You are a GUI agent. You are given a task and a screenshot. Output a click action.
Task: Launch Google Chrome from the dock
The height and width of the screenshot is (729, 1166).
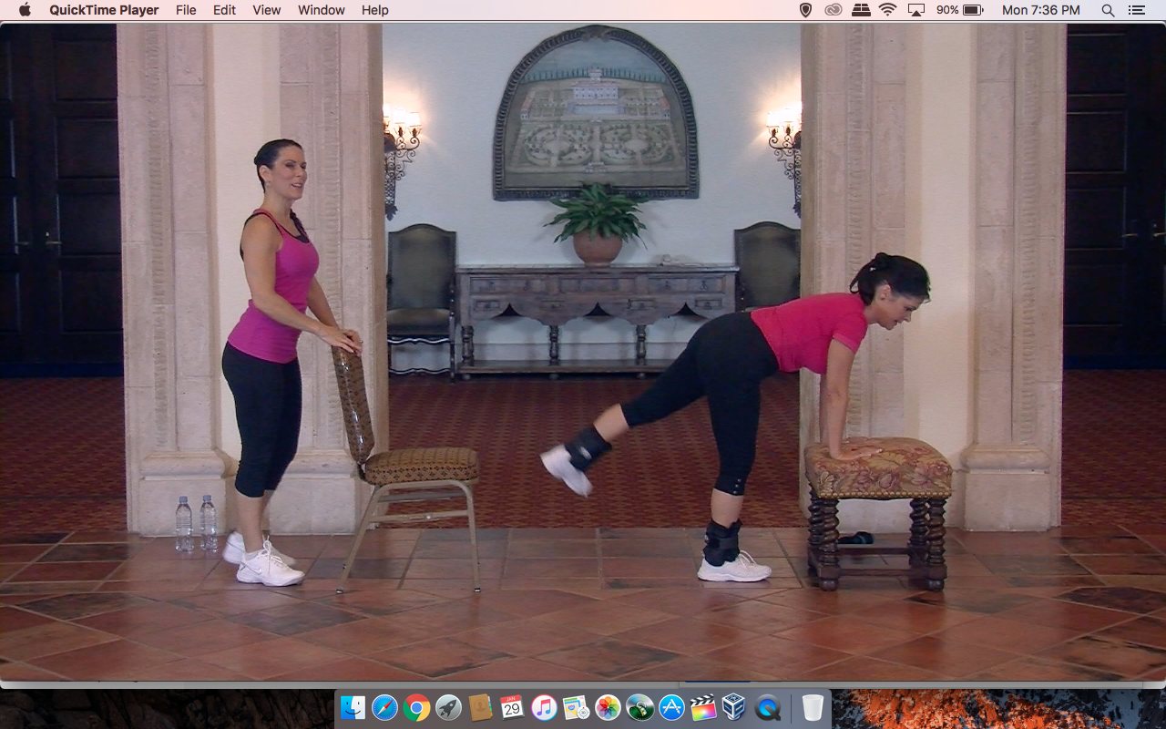coord(417,707)
